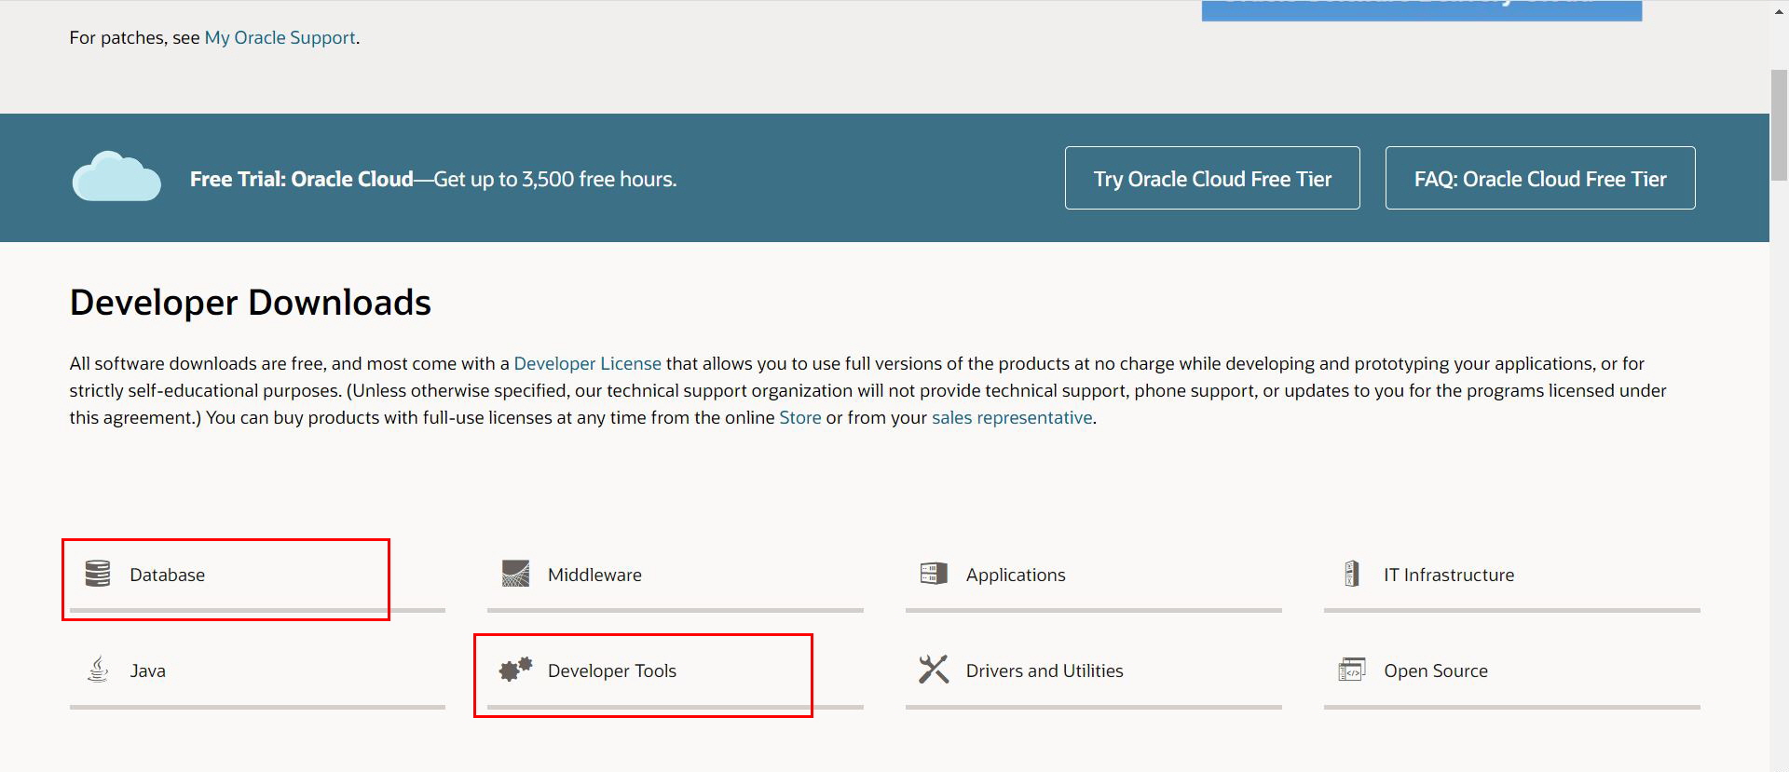The height and width of the screenshot is (772, 1789).
Task: Open the Applications downloads category
Action: 1094,575
